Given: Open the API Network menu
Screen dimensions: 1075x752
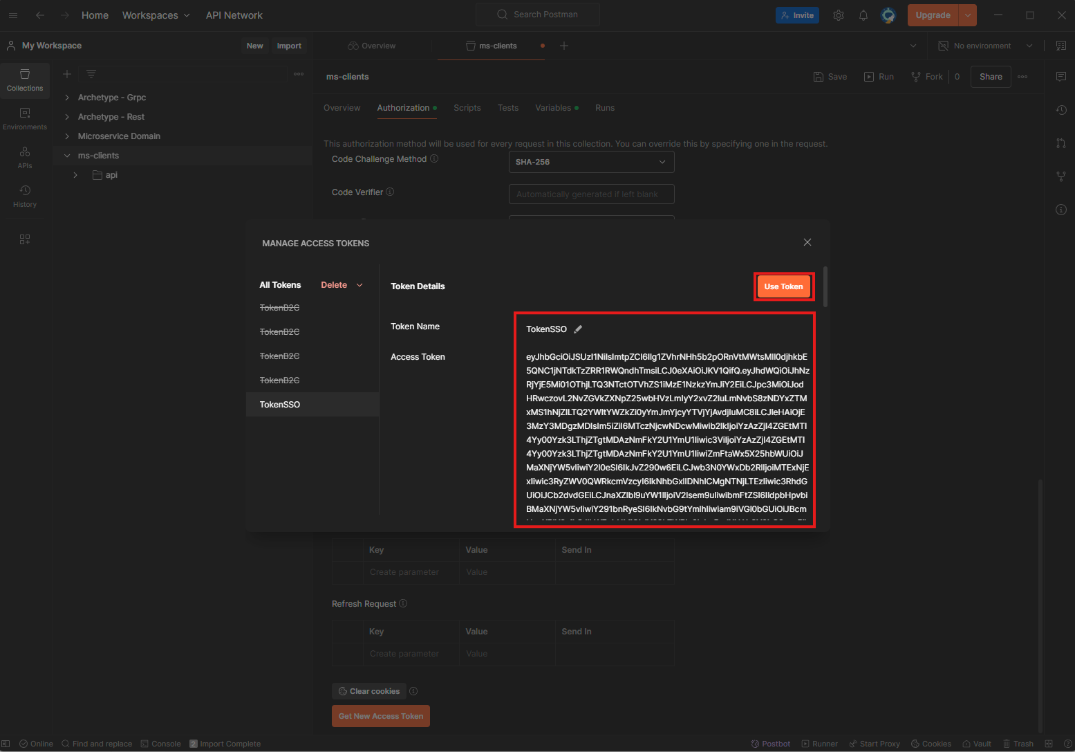Looking at the screenshot, I should coord(234,15).
